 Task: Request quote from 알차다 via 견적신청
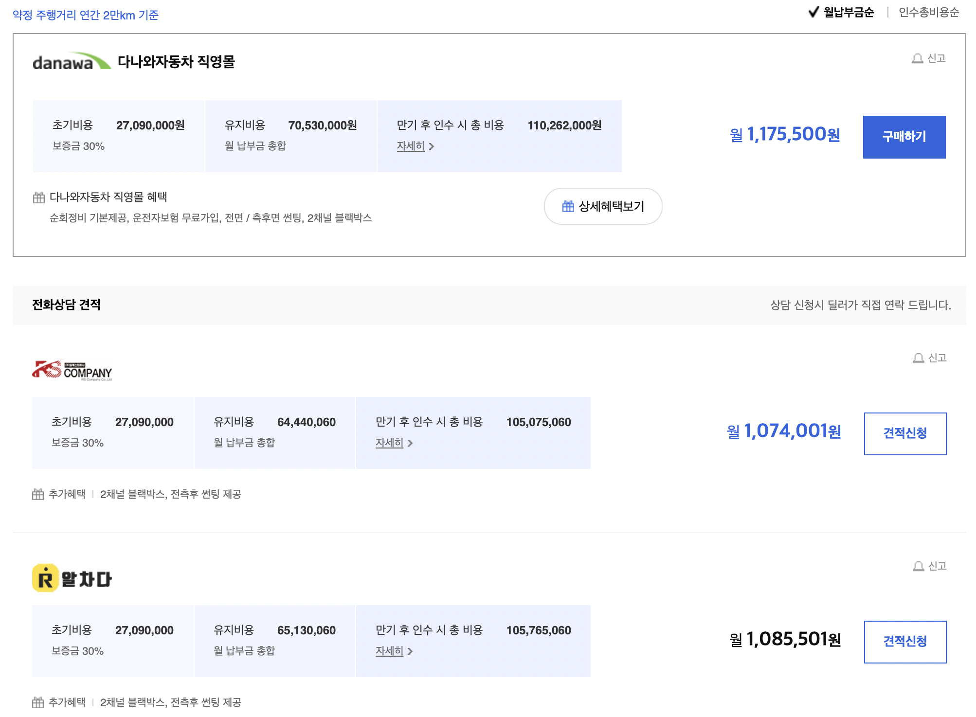click(905, 642)
